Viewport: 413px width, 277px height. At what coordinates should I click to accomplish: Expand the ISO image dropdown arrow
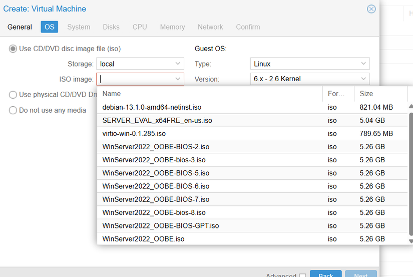[178, 79]
